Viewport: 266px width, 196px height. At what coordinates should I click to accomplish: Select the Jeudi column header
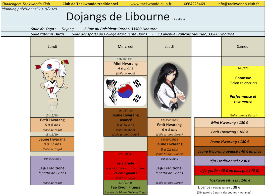[x=169, y=46]
